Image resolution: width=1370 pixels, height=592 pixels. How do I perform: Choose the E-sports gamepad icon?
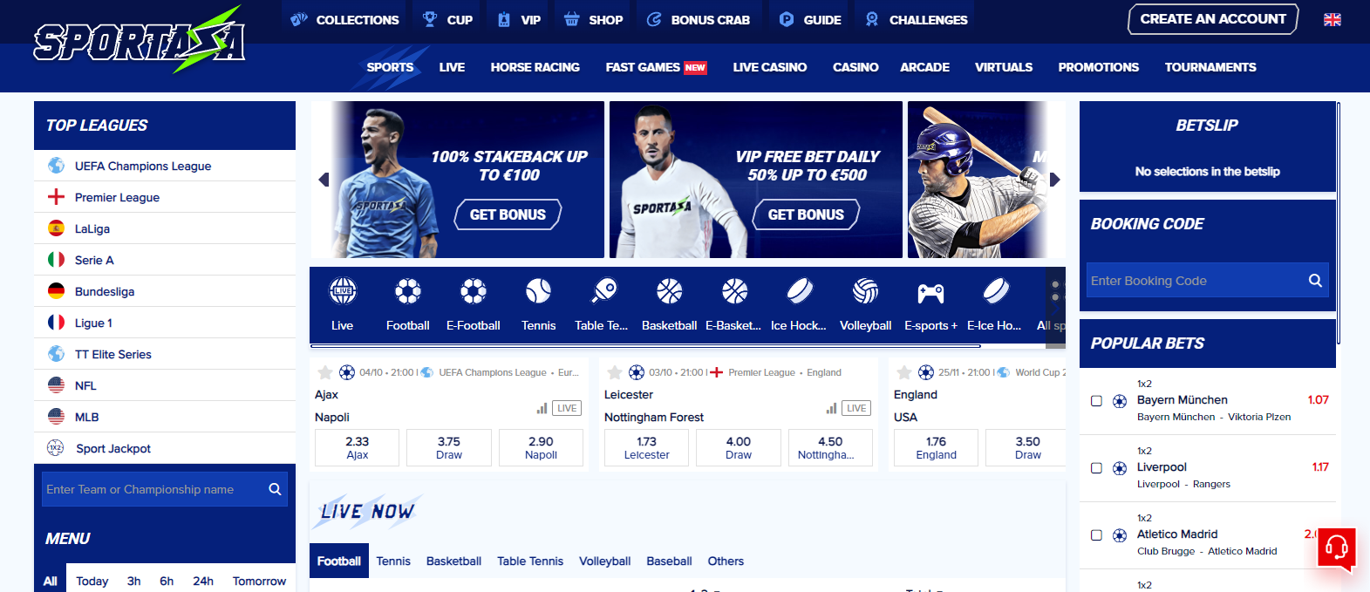coord(930,293)
